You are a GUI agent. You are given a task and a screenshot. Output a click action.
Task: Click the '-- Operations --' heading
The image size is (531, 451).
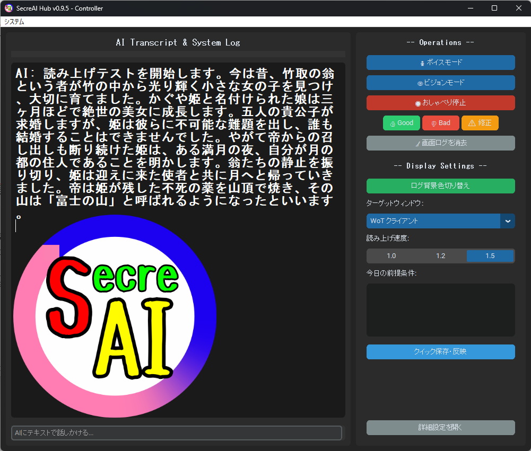pos(440,42)
